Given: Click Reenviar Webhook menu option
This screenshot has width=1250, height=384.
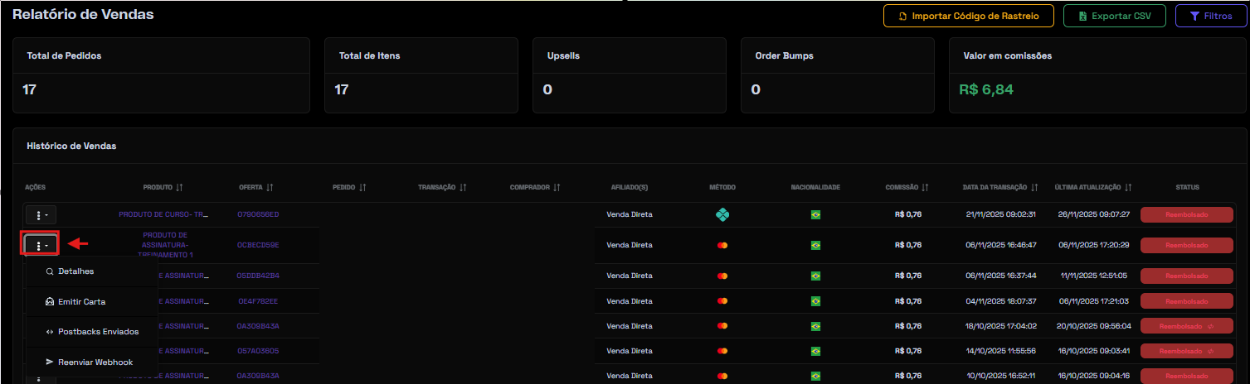Looking at the screenshot, I should pos(95,362).
